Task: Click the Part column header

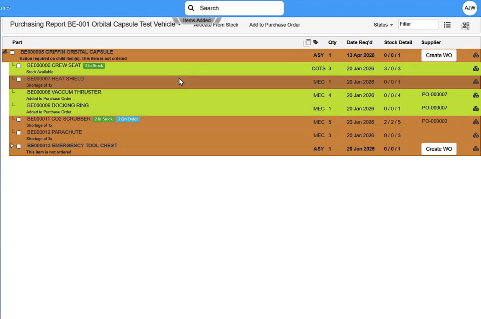Action: pos(17,42)
